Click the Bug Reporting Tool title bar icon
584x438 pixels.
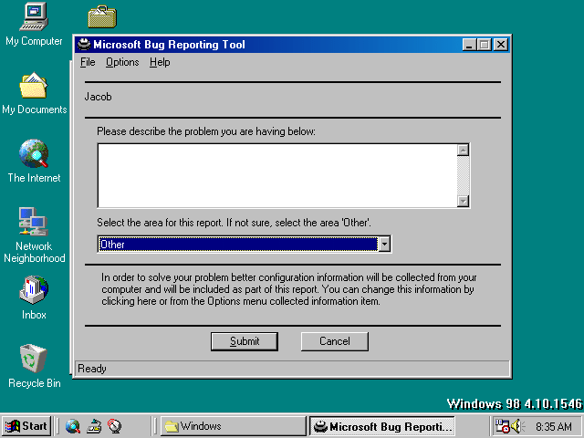tap(84, 45)
